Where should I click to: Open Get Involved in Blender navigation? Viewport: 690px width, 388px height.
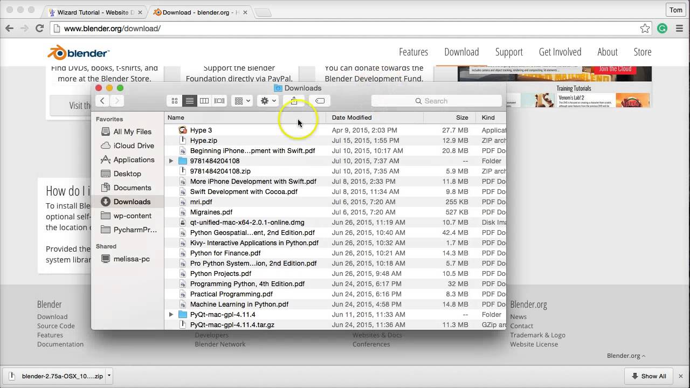[560, 52]
